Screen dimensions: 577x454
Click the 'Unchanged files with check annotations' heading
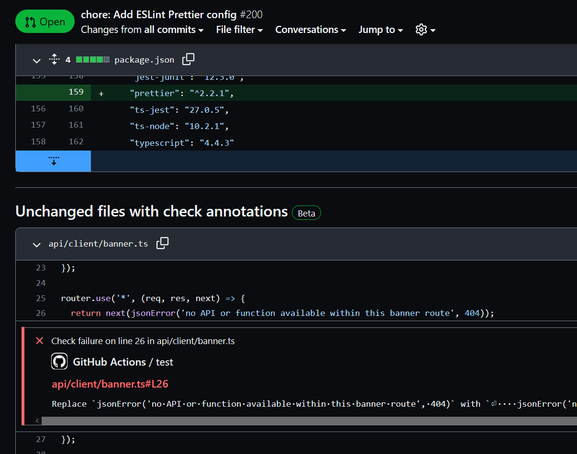click(152, 211)
